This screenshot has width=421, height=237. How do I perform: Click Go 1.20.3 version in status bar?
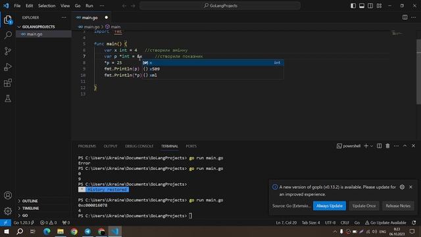24,223
